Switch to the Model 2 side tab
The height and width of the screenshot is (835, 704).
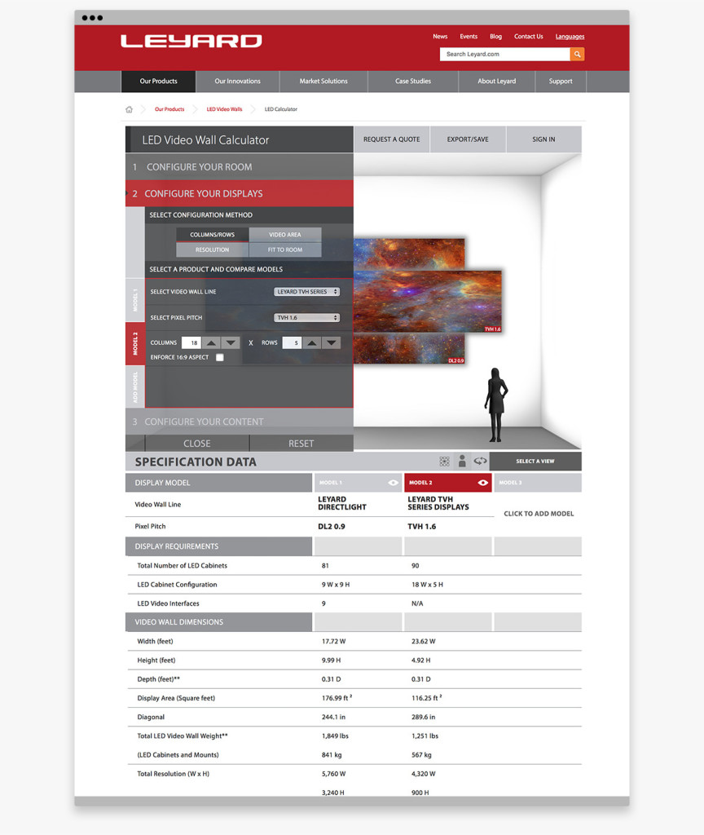click(x=135, y=343)
